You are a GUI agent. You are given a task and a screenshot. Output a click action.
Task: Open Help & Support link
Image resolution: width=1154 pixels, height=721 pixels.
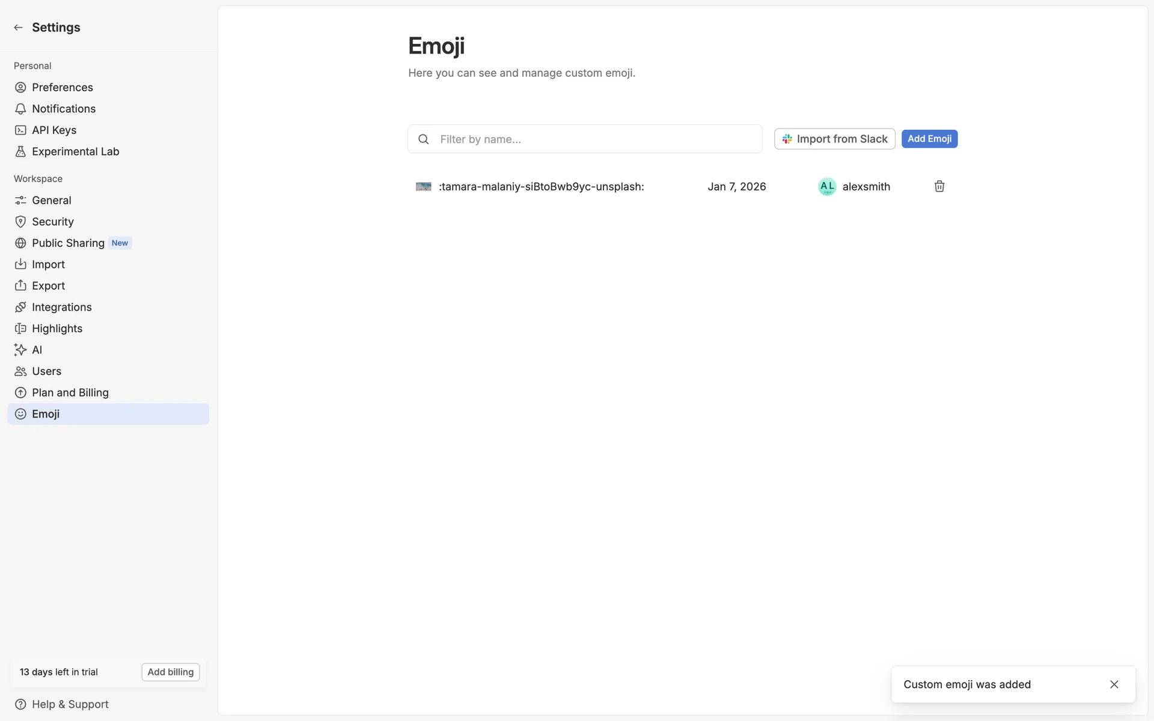pyautogui.click(x=70, y=704)
